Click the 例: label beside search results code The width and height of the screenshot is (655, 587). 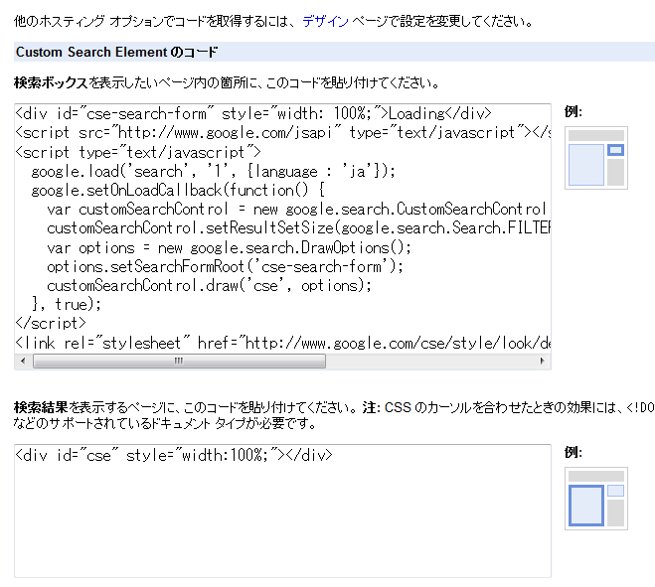click(x=573, y=452)
